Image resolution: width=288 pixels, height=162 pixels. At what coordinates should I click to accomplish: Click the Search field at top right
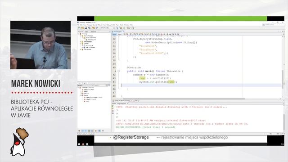pos(274,24)
